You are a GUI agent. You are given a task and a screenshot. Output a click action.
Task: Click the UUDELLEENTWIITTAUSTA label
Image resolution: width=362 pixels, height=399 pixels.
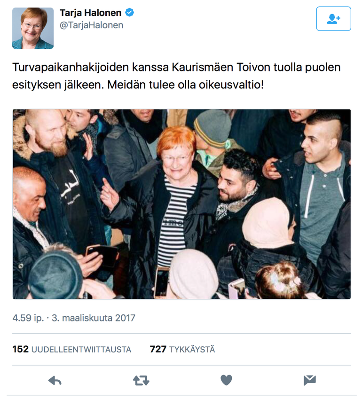(81, 350)
